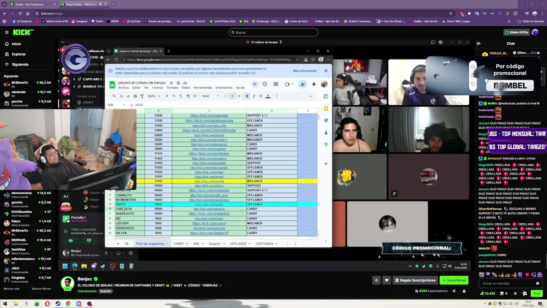Click print icon in Sheets toolbar

click(135, 96)
